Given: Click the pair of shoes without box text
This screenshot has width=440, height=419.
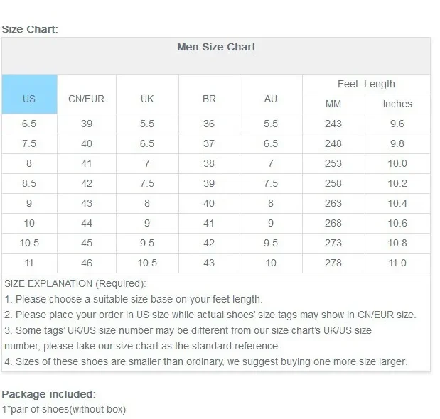Looking at the screenshot, I should [x=64, y=410].
